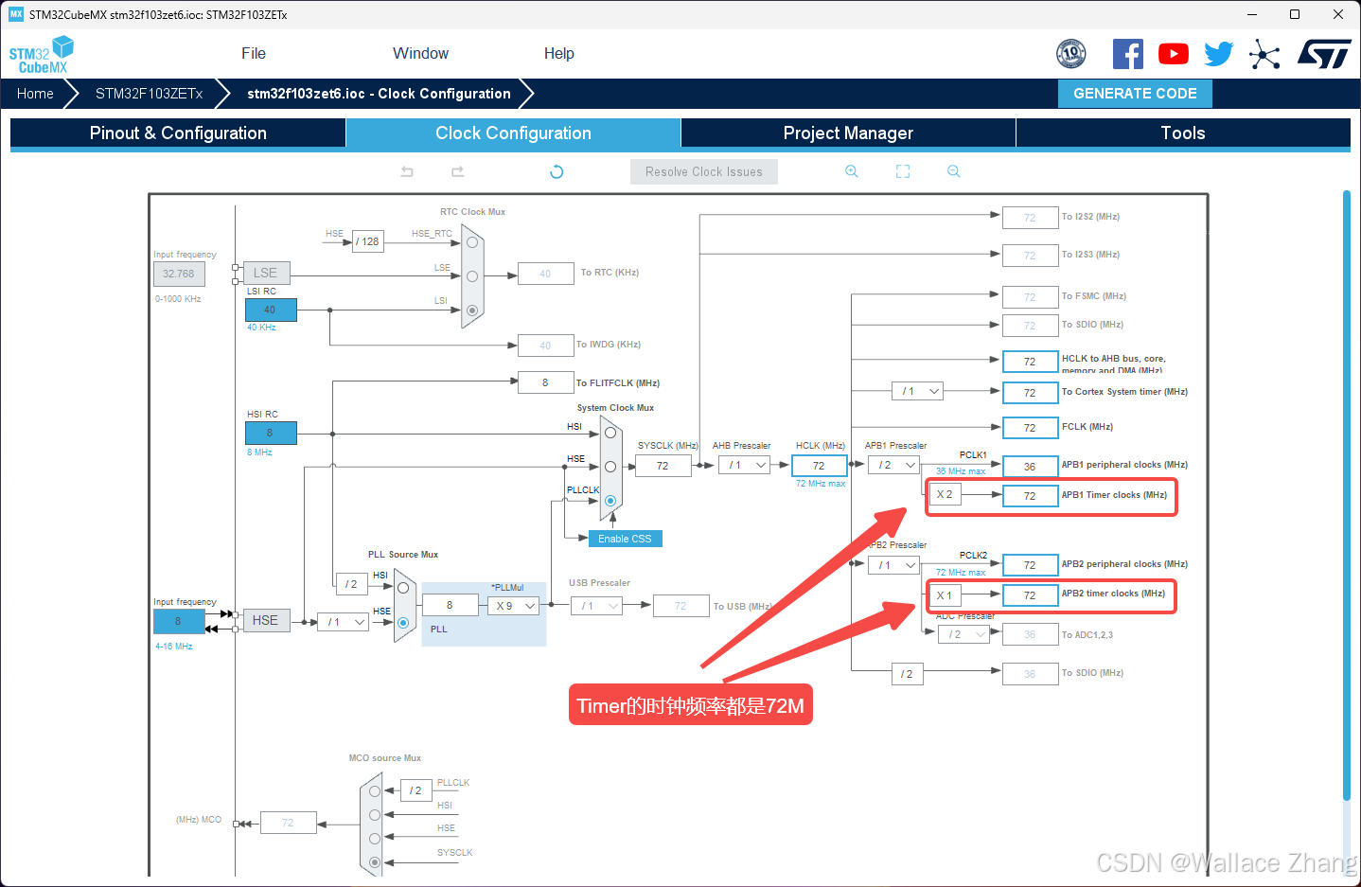Click the Resolve Clock Issues button
The image size is (1361, 887).
click(x=704, y=171)
